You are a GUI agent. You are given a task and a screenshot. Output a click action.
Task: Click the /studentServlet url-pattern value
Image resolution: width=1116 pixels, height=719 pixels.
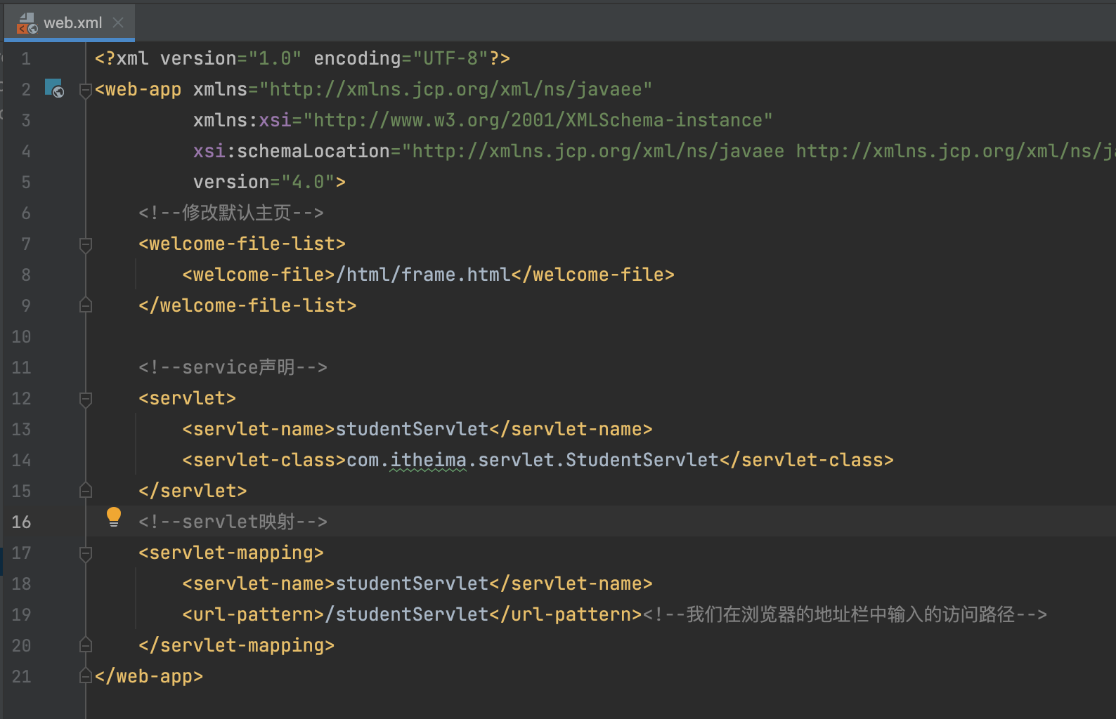411,614
